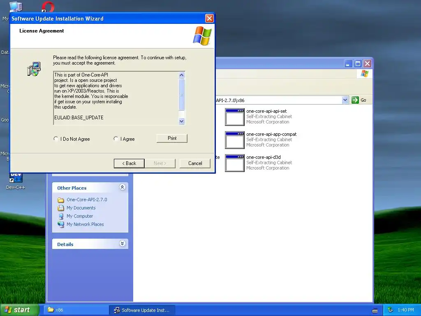Image resolution: width=421 pixels, height=316 pixels.
Task: Click the My Documents icon in Other Places
Action: pyautogui.click(x=61, y=208)
